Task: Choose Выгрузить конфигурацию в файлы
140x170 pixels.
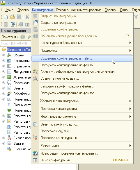Action: (x=82, y=86)
